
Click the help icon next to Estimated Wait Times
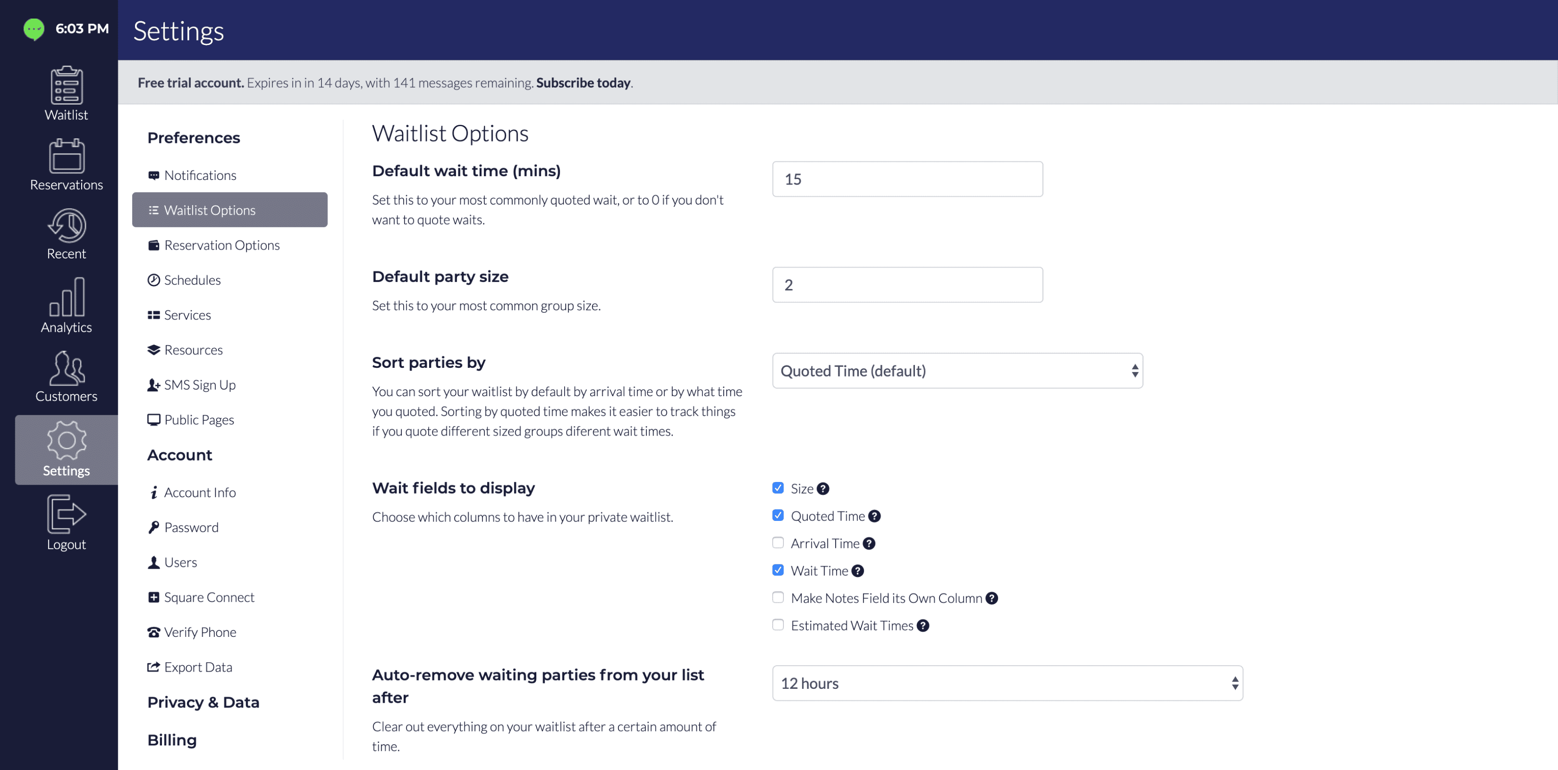(923, 625)
